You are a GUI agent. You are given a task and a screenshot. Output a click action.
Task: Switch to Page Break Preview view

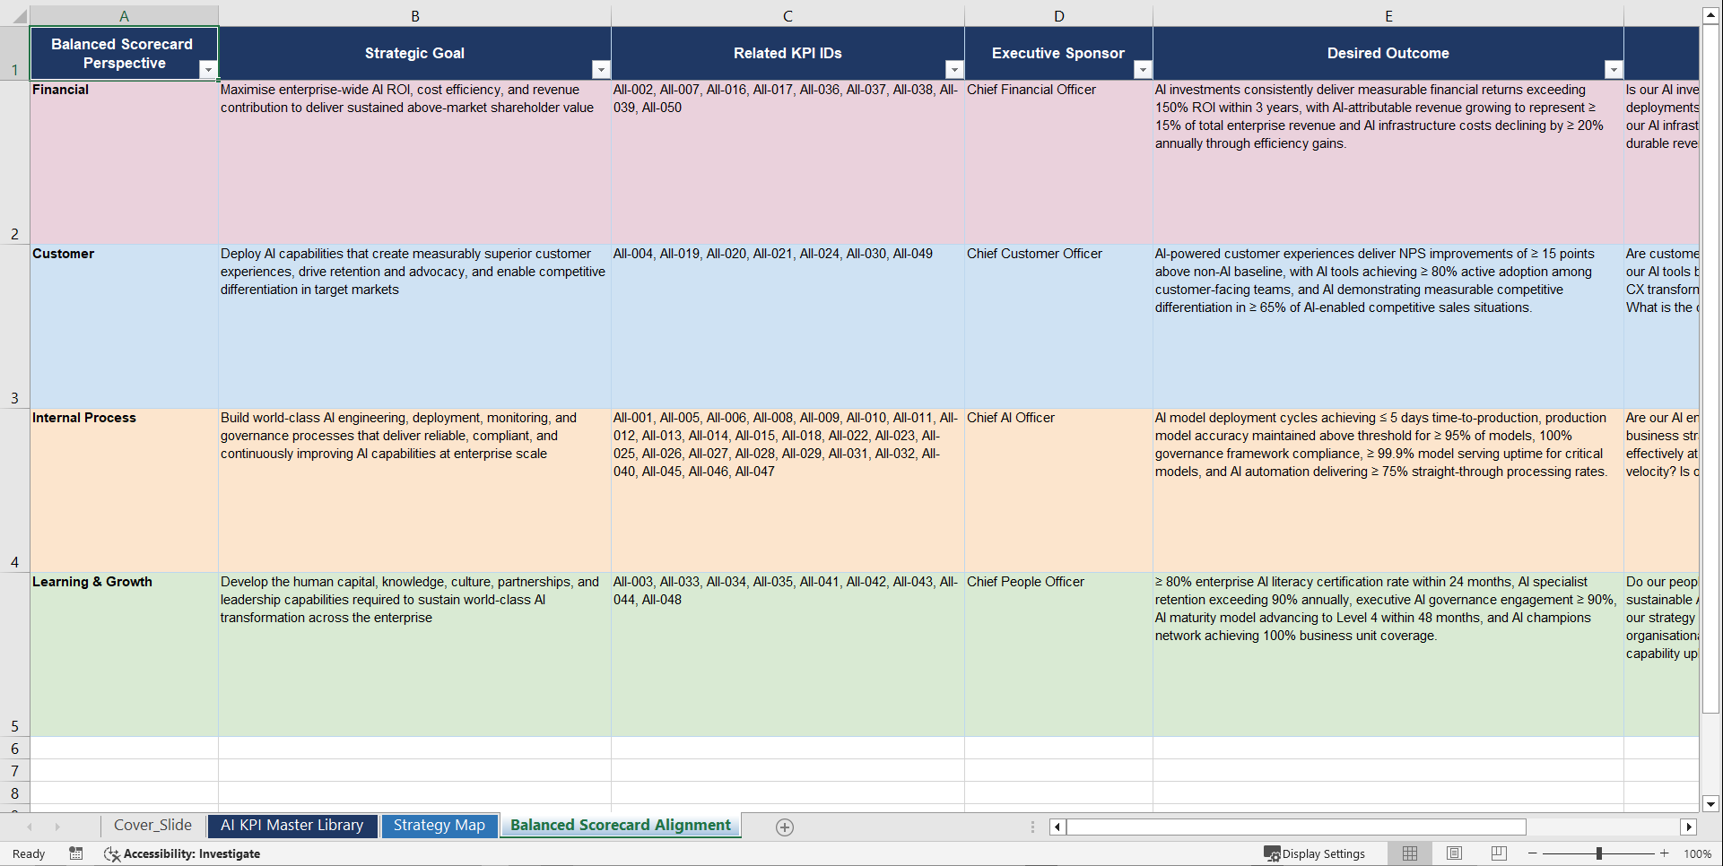pos(1499,853)
